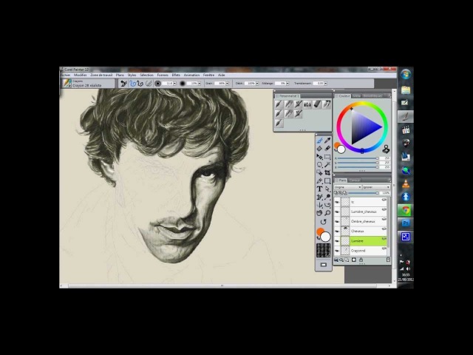Select the Magic Wand tool
Image resolution: width=473 pixels, height=355 pixels.
pyautogui.click(x=327, y=165)
